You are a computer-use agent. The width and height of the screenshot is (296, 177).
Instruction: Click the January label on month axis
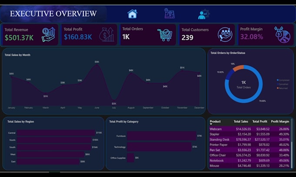(11, 108)
